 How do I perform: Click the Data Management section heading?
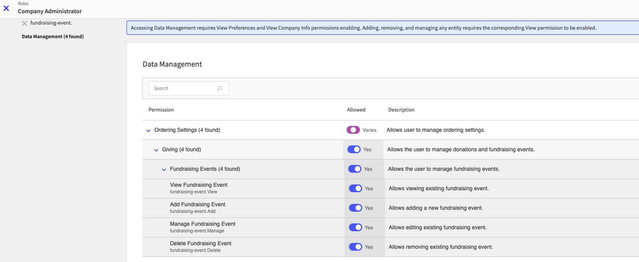coord(172,64)
